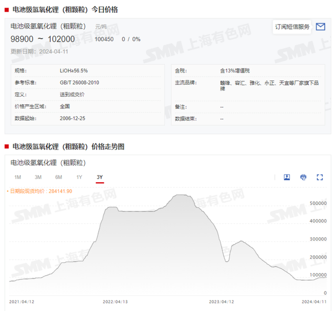Click tax value 含13%增值税
This screenshot has width=335, height=311.
coord(234,71)
